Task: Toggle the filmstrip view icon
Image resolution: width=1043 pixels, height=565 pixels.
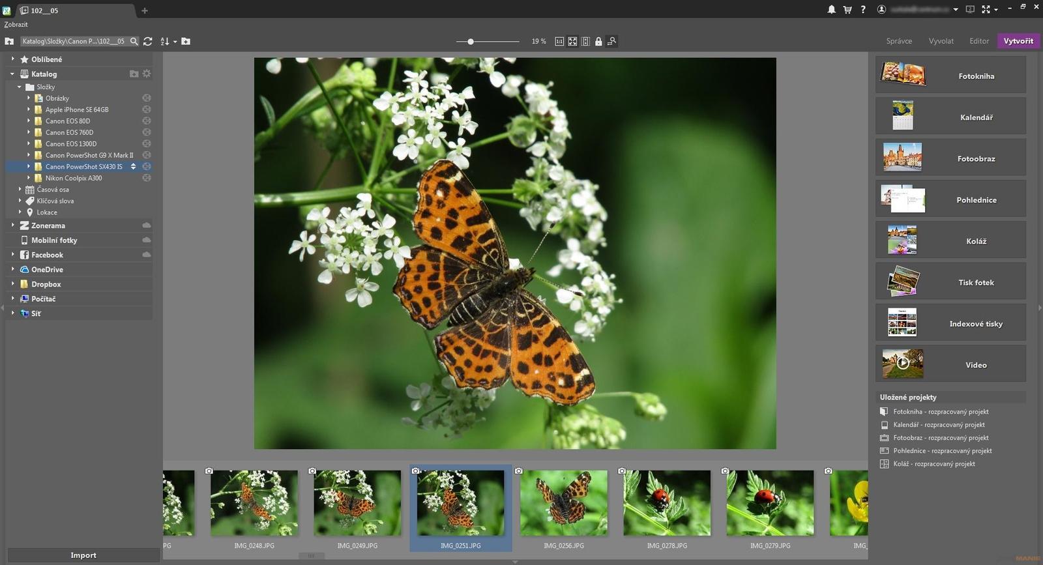Action: click(585, 41)
